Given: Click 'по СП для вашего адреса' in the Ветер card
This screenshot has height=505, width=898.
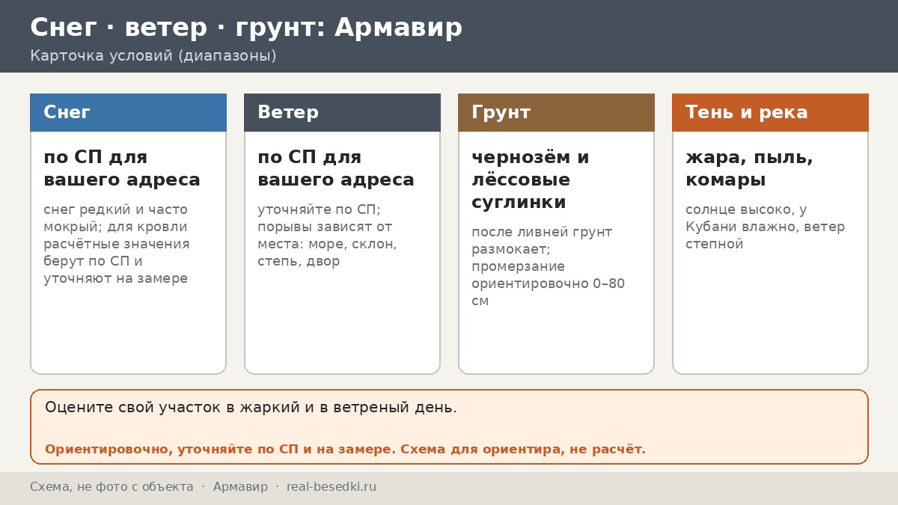Looking at the screenshot, I should 336,168.
